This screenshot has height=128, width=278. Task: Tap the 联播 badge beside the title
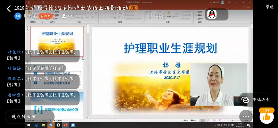click(x=133, y=8)
